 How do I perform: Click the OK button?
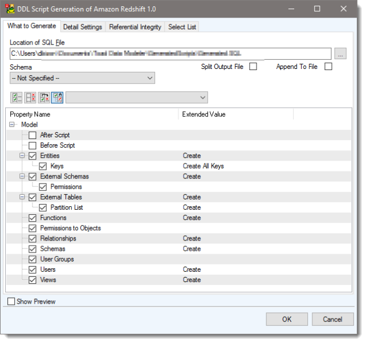(287, 319)
